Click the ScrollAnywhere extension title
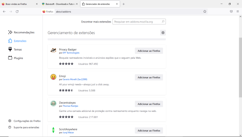The width and height of the screenshot is (242, 137). coord(68,129)
